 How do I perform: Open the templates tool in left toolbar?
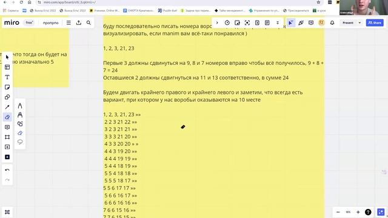click(7, 67)
